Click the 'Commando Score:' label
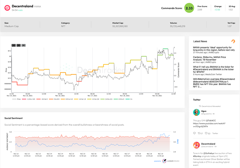This screenshot has height=168, width=240. coord(172,8)
